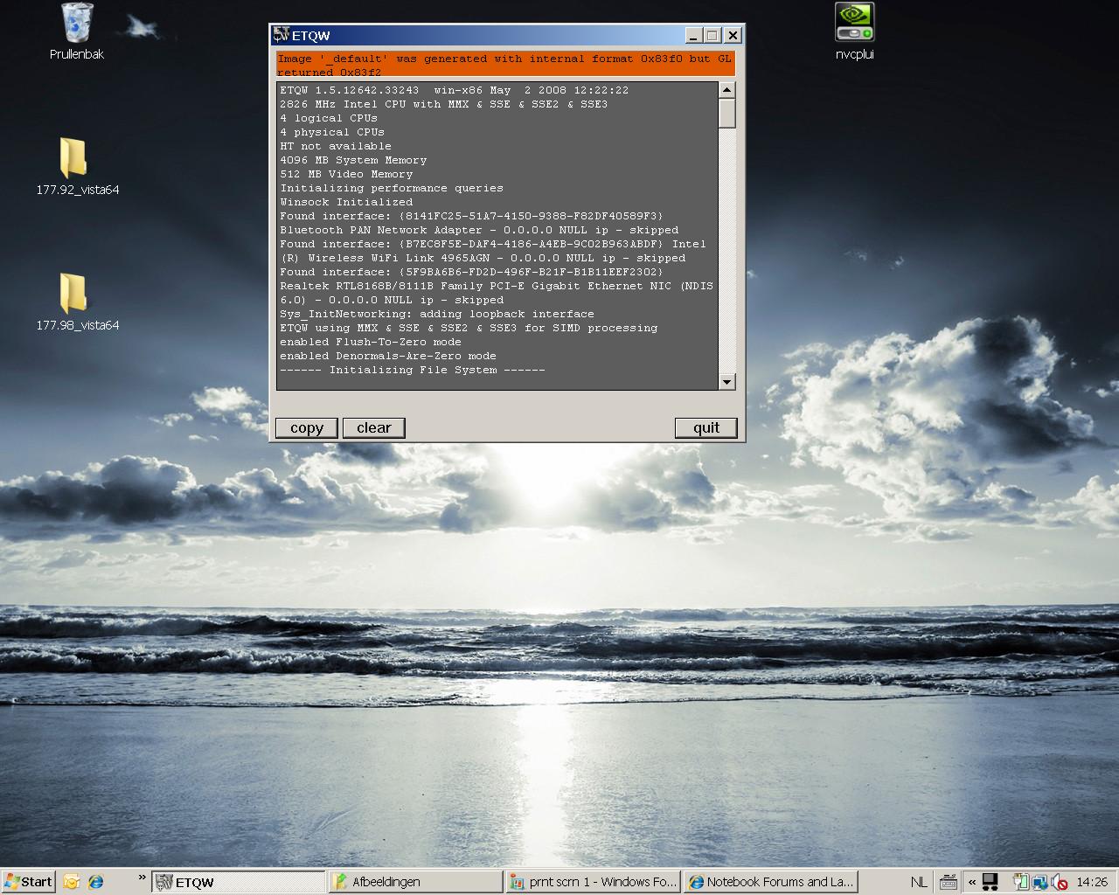Clear the ETQW console log
This screenshot has width=1119, height=895.
click(x=373, y=427)
